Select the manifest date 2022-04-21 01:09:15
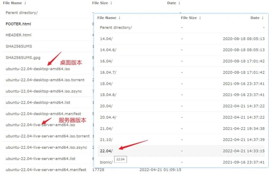Viewport: 269px width, 174px height. (160, 170)
